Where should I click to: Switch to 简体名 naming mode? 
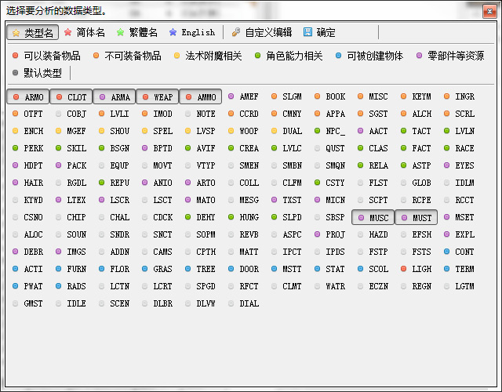tap(85, 32)
